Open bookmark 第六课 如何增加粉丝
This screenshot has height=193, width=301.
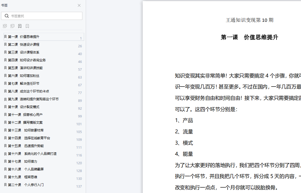pos(44,76)
